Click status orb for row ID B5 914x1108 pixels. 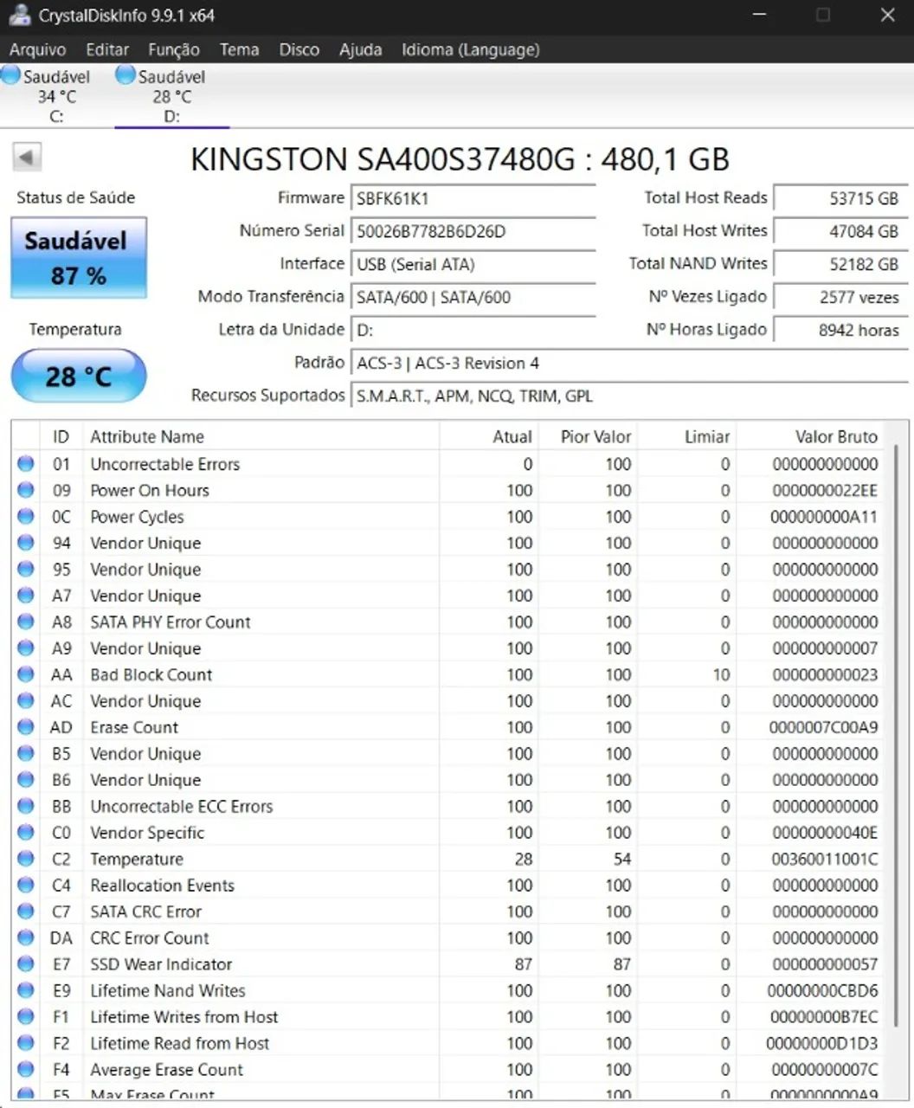[x=26, y=753]
